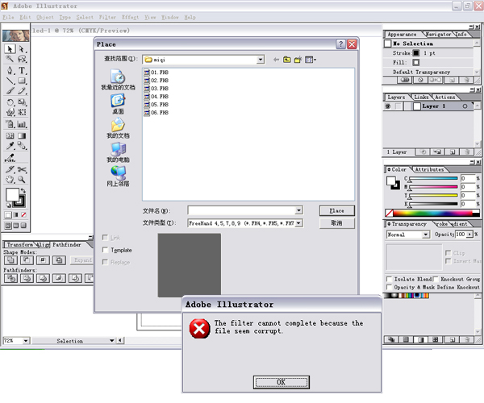484x403 pixels.
Task: Open 我的电脑 shortcut in Place dialog
Action: pyautogui.click(x=118, y=152)
